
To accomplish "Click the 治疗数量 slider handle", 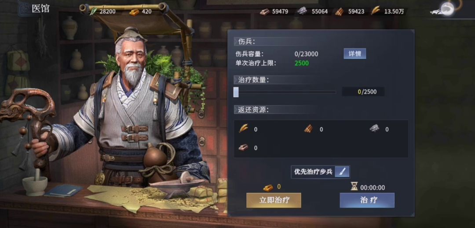I will coord(236,92).
